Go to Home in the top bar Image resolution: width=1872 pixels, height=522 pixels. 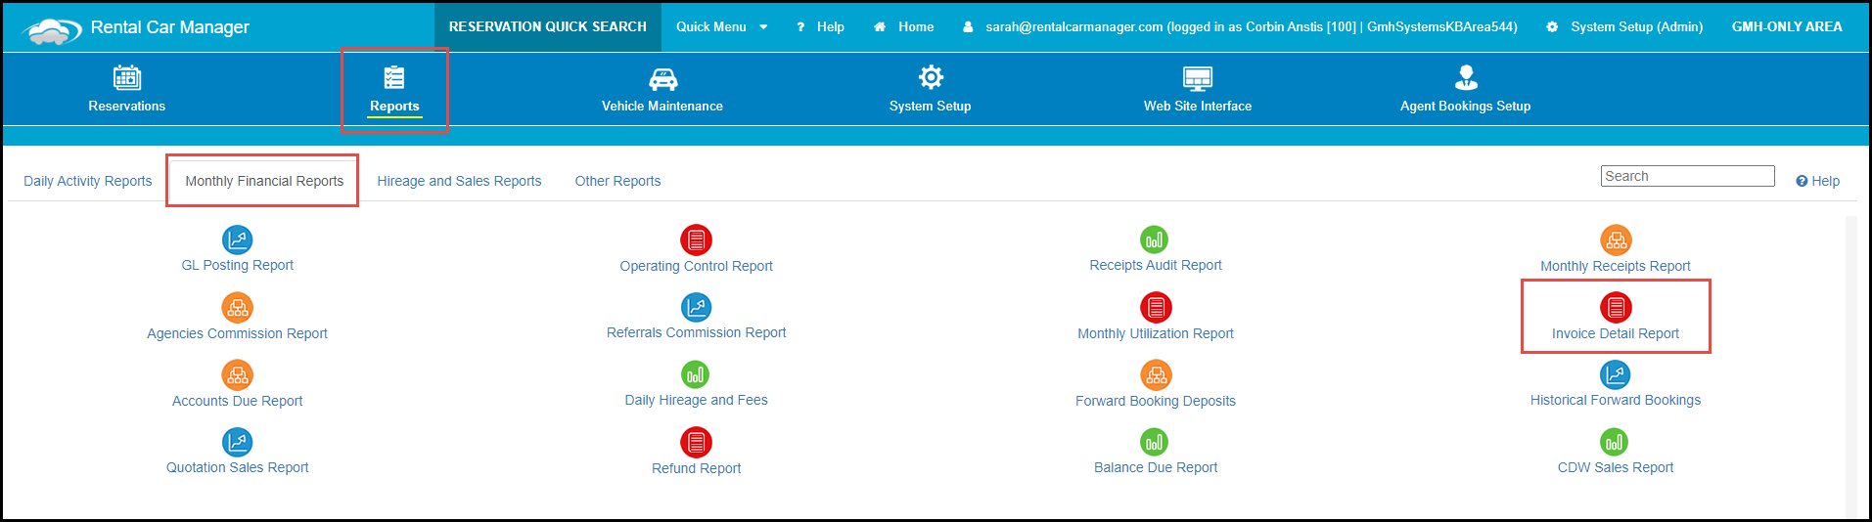(916, 27)
